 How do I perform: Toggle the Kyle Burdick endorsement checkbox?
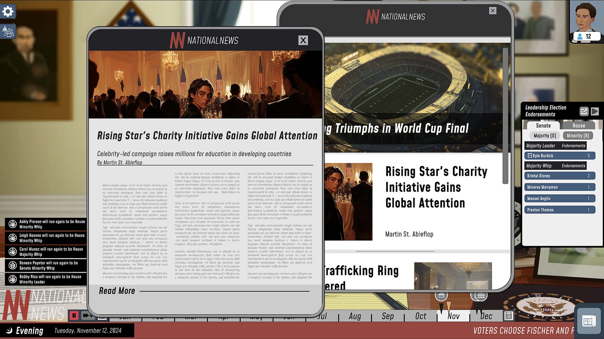(530, 156)
